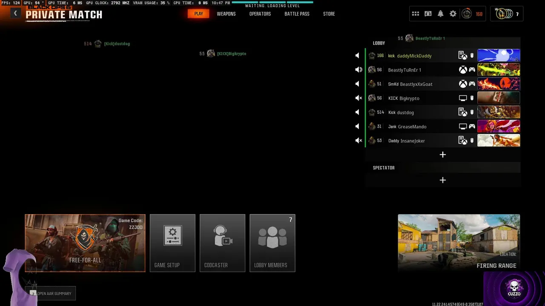Click the Game Code ZZJDD text
The height and width of the screenshot is (306, 545).
click(131, 224)
